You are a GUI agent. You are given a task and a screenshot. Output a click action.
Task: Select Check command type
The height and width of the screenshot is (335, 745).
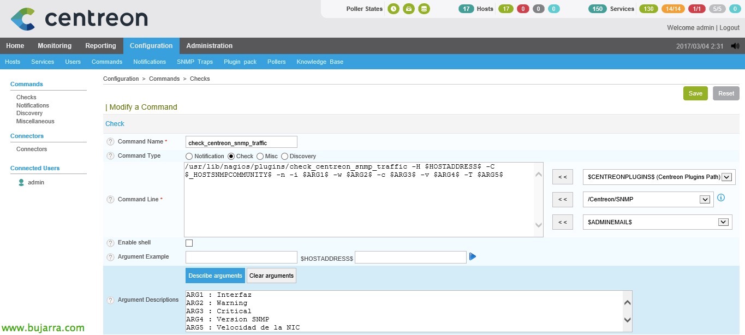[231, 157]
